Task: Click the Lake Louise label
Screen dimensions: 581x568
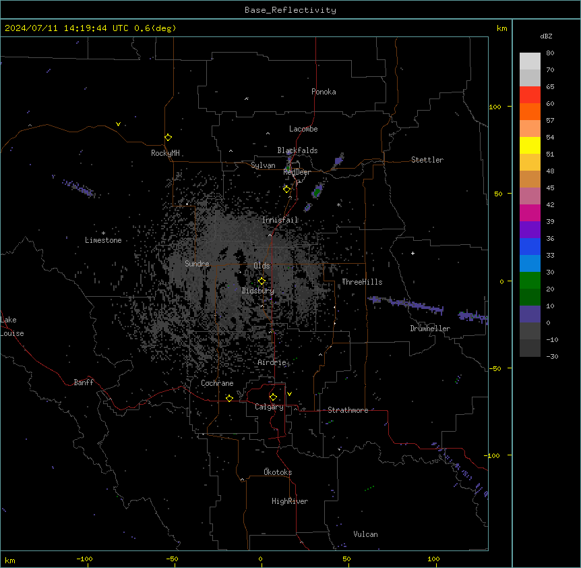Action: click(x=12, y=326)
